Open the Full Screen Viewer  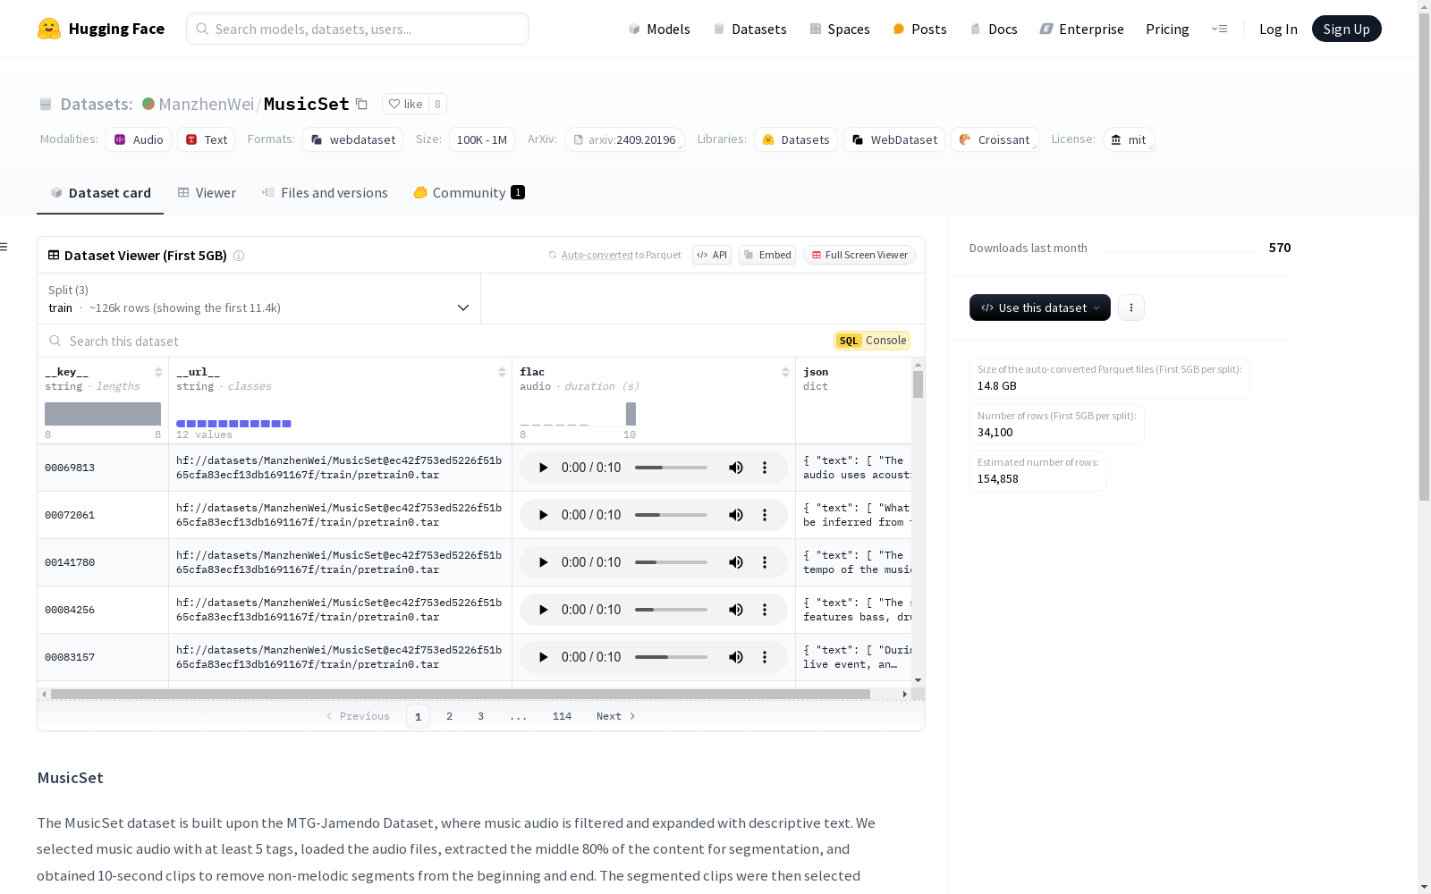coord(859,255)
